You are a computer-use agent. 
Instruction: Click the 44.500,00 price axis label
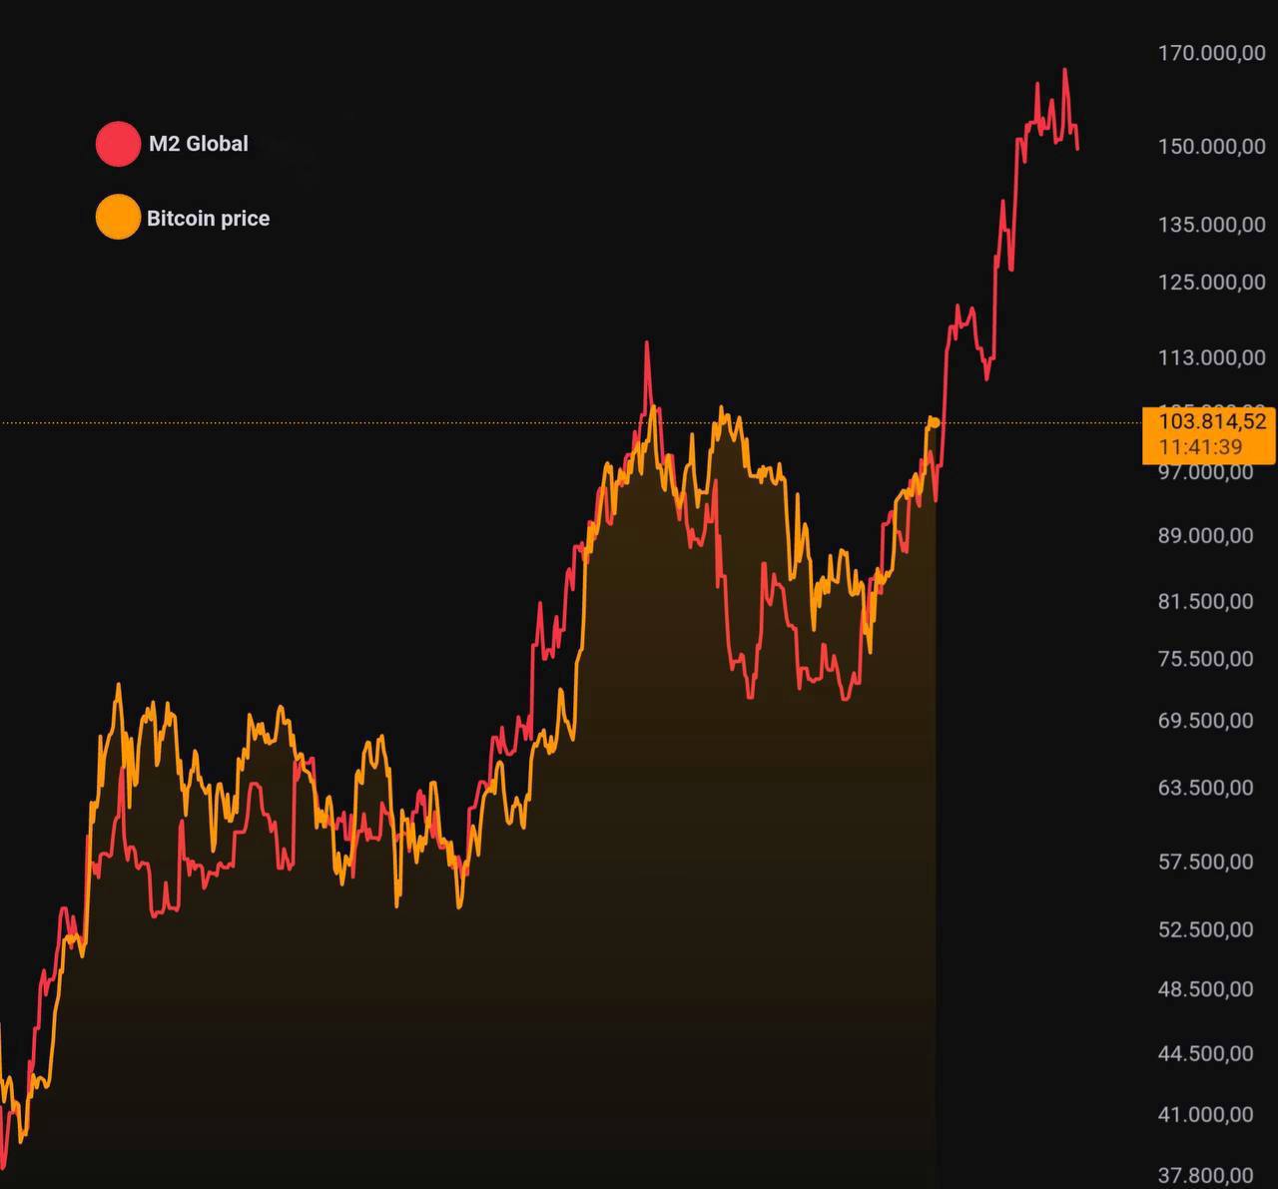pyautogui.click(x=1206, y=1053)
